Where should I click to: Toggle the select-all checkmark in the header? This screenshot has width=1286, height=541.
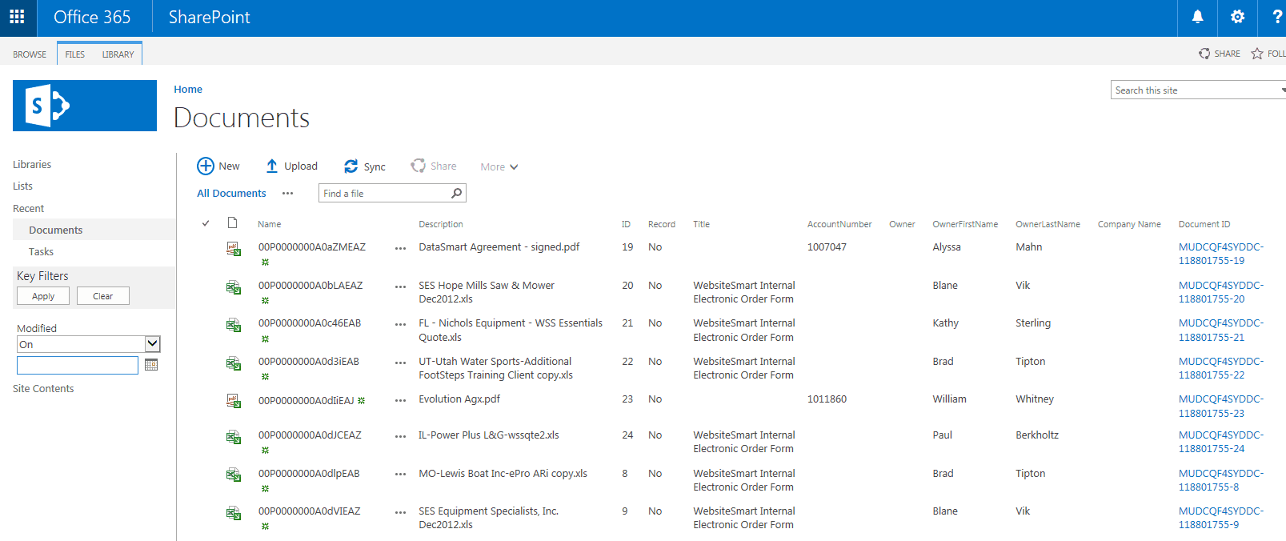point(206,223)
